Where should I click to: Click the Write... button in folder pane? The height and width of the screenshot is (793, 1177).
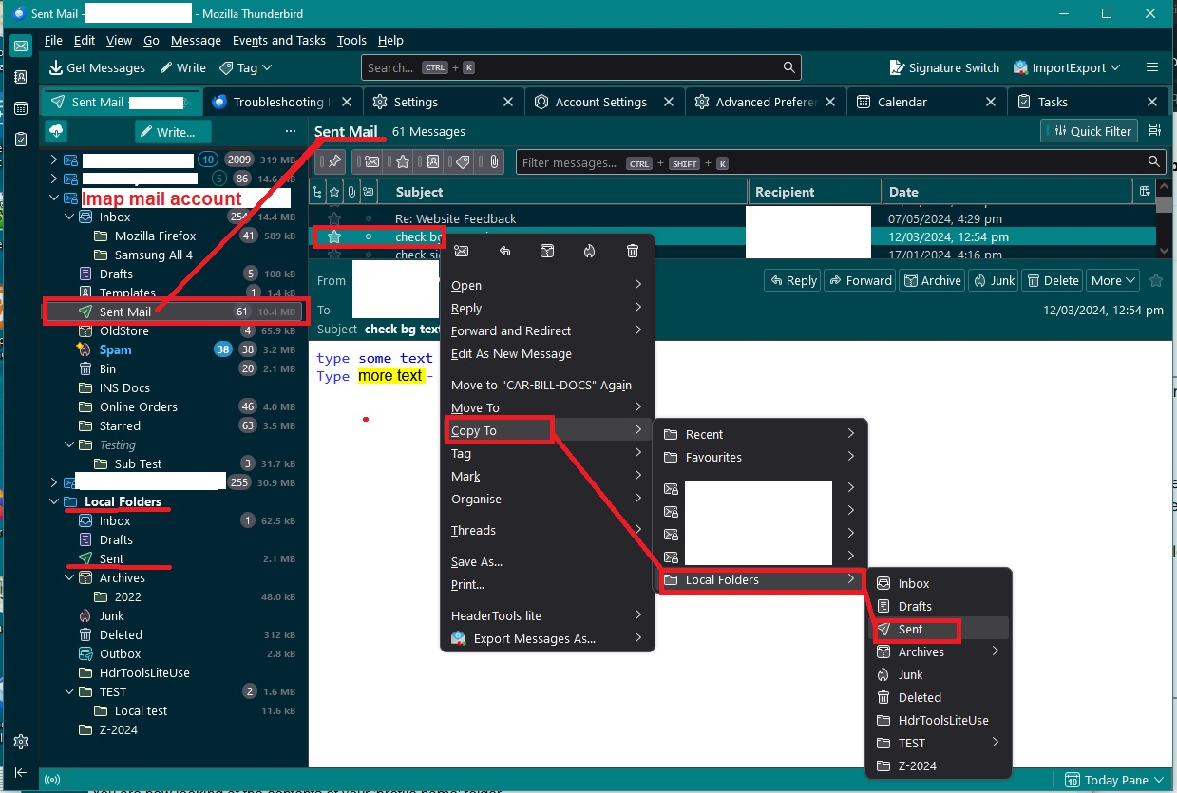pos(173,131)
